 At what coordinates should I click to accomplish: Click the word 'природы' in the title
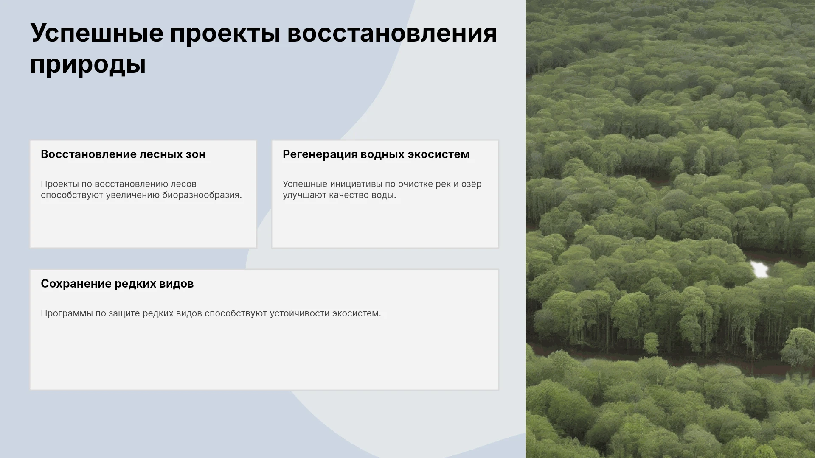[x=88, y=64]
